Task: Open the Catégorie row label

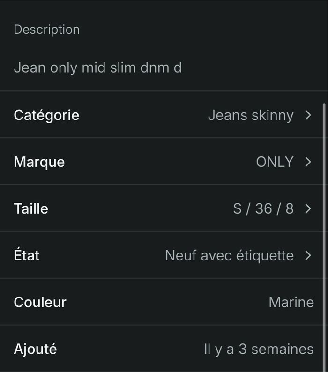Action: coord(46,115)
